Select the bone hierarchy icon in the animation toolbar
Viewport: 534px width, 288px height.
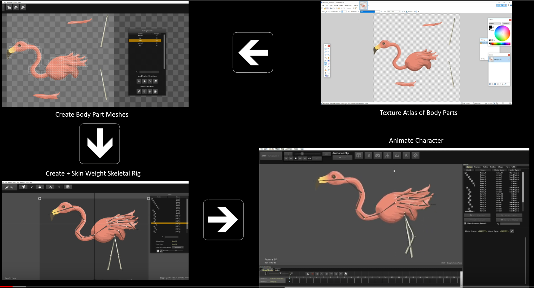387,156
